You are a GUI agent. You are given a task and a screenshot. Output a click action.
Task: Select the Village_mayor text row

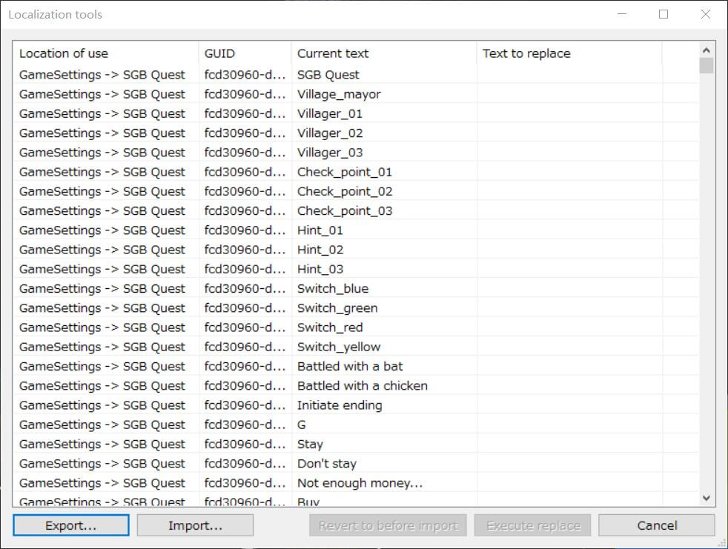click(x=356, y=94)
